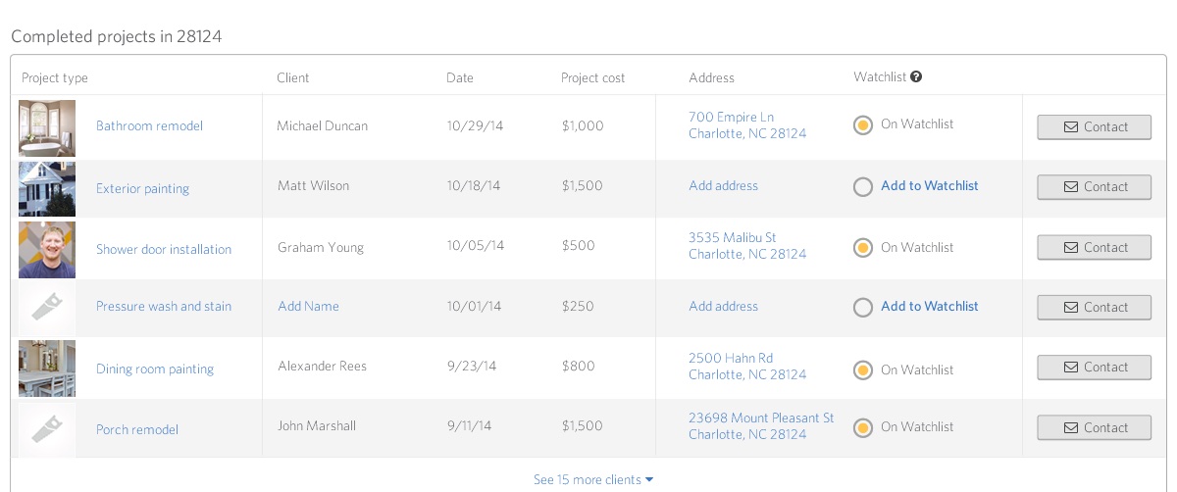Toggle watchlist radio for Michael Duncan
This screenshot has width=1177, height=492.
pos(863,125)
